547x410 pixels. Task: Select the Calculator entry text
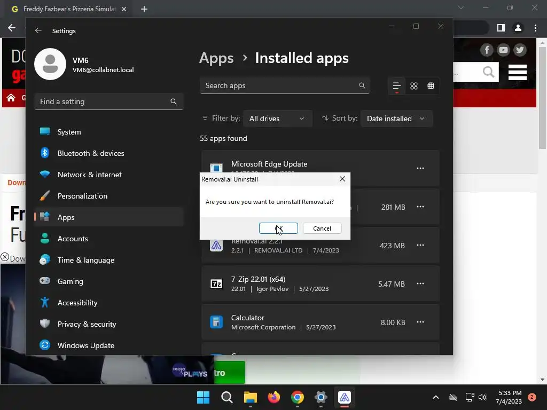pyautogui.click(x=248, y=318)
